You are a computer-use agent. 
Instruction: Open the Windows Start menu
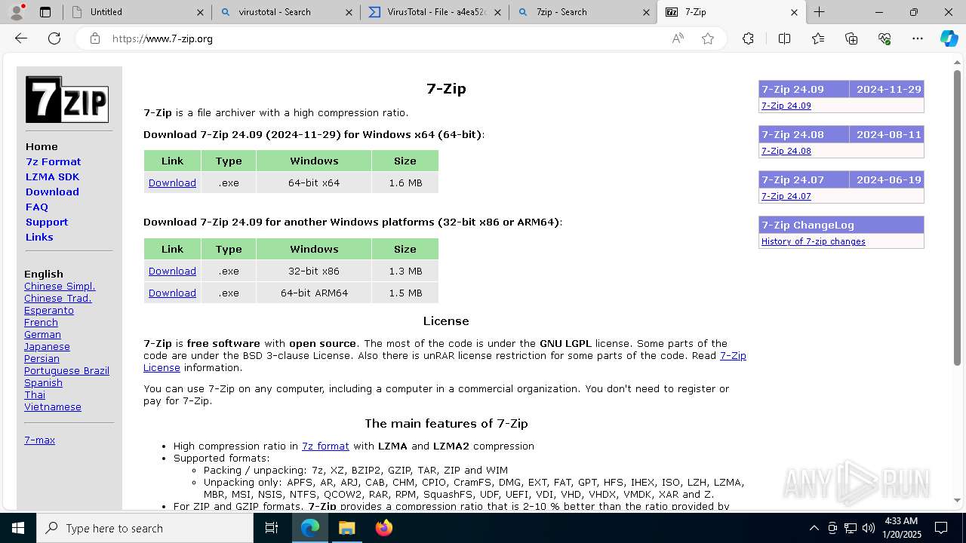[x=18, y=528]
